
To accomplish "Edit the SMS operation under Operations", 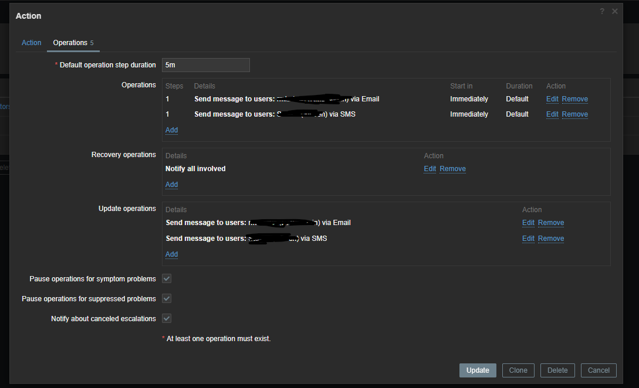I will [x=552, y=114].
